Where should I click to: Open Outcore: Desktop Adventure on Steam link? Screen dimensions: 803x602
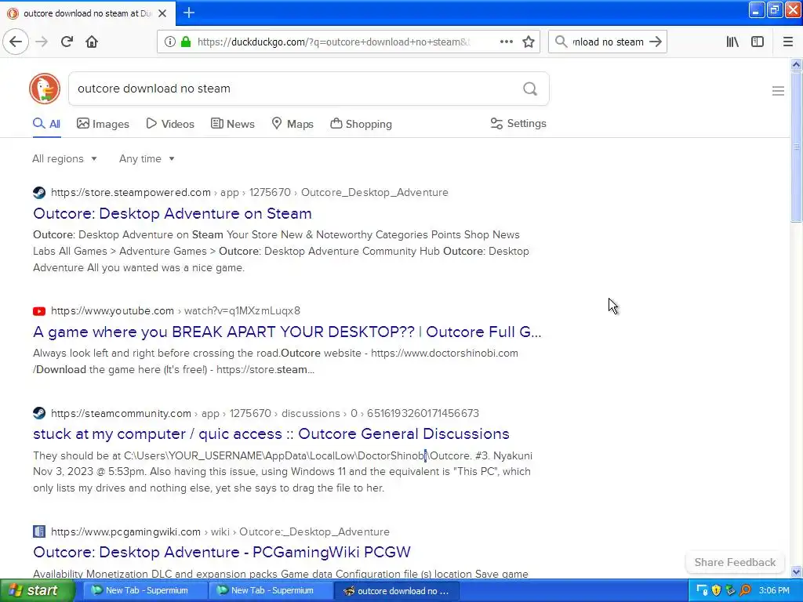173,213
